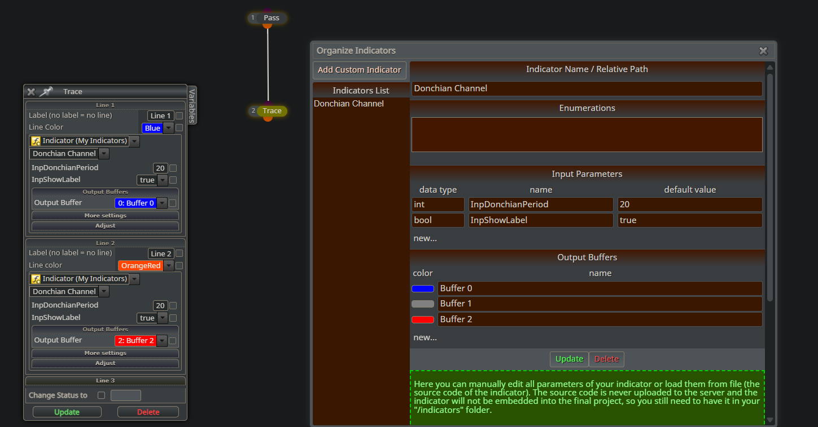Click the InpShowLabel name field in dialog
The width and height of the screenshot is (818, 427).
(541, 220)
